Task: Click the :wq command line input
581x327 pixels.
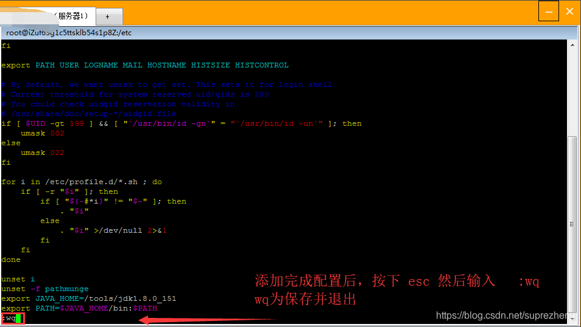Action: click(x=12, y=318)
